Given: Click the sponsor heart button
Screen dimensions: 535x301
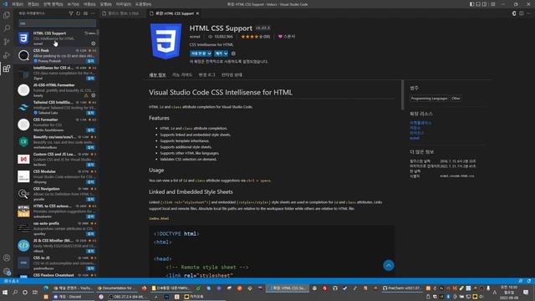Looking at the screenshot, I should click(287, 37).
